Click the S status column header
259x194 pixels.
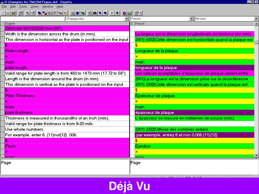point(132,23)
